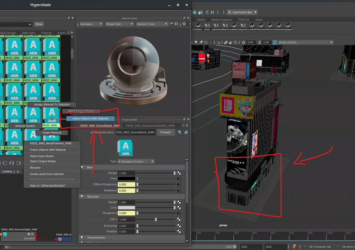Choose Frame Objects With Material

tap(48, 150)
